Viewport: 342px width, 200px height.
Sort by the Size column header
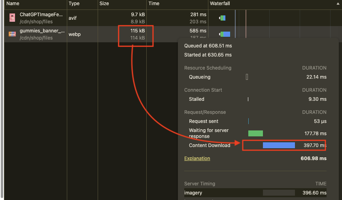pyautogui.click(x=104, y=4)
